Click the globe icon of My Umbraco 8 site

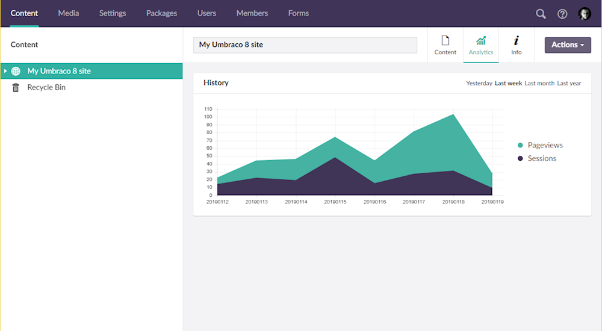pyautogui.click(x=16, y=71)
